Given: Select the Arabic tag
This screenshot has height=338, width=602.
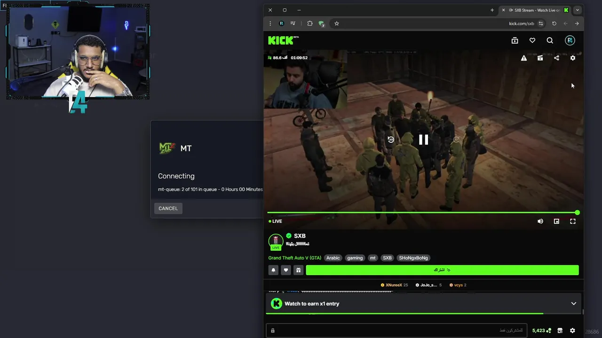Looking at the screenshot, I should [333, 258].
